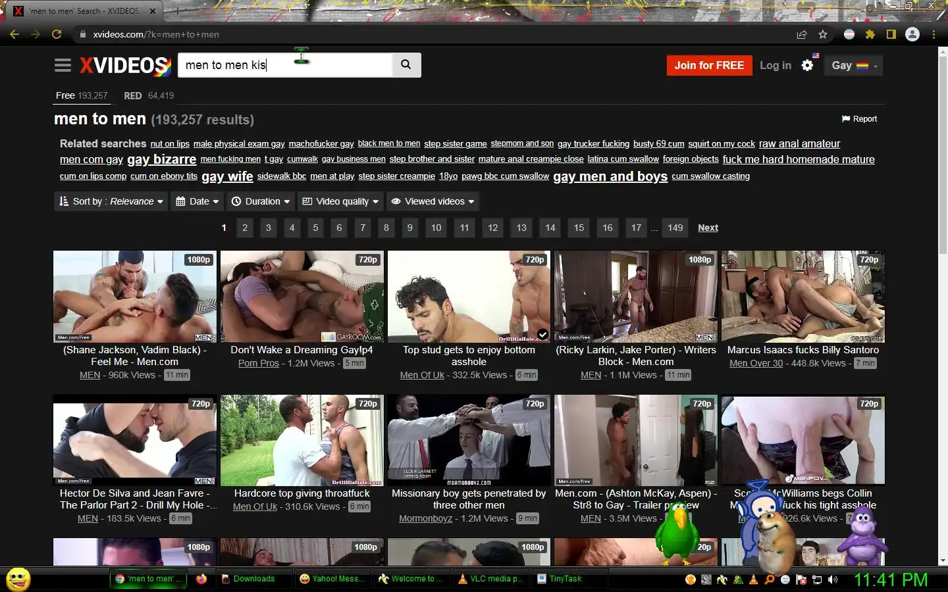The image size is (948, 592).
Task: Select the browser tab titled 'men to men' Search
Action: pyautogui.click(x=86, y=11)
